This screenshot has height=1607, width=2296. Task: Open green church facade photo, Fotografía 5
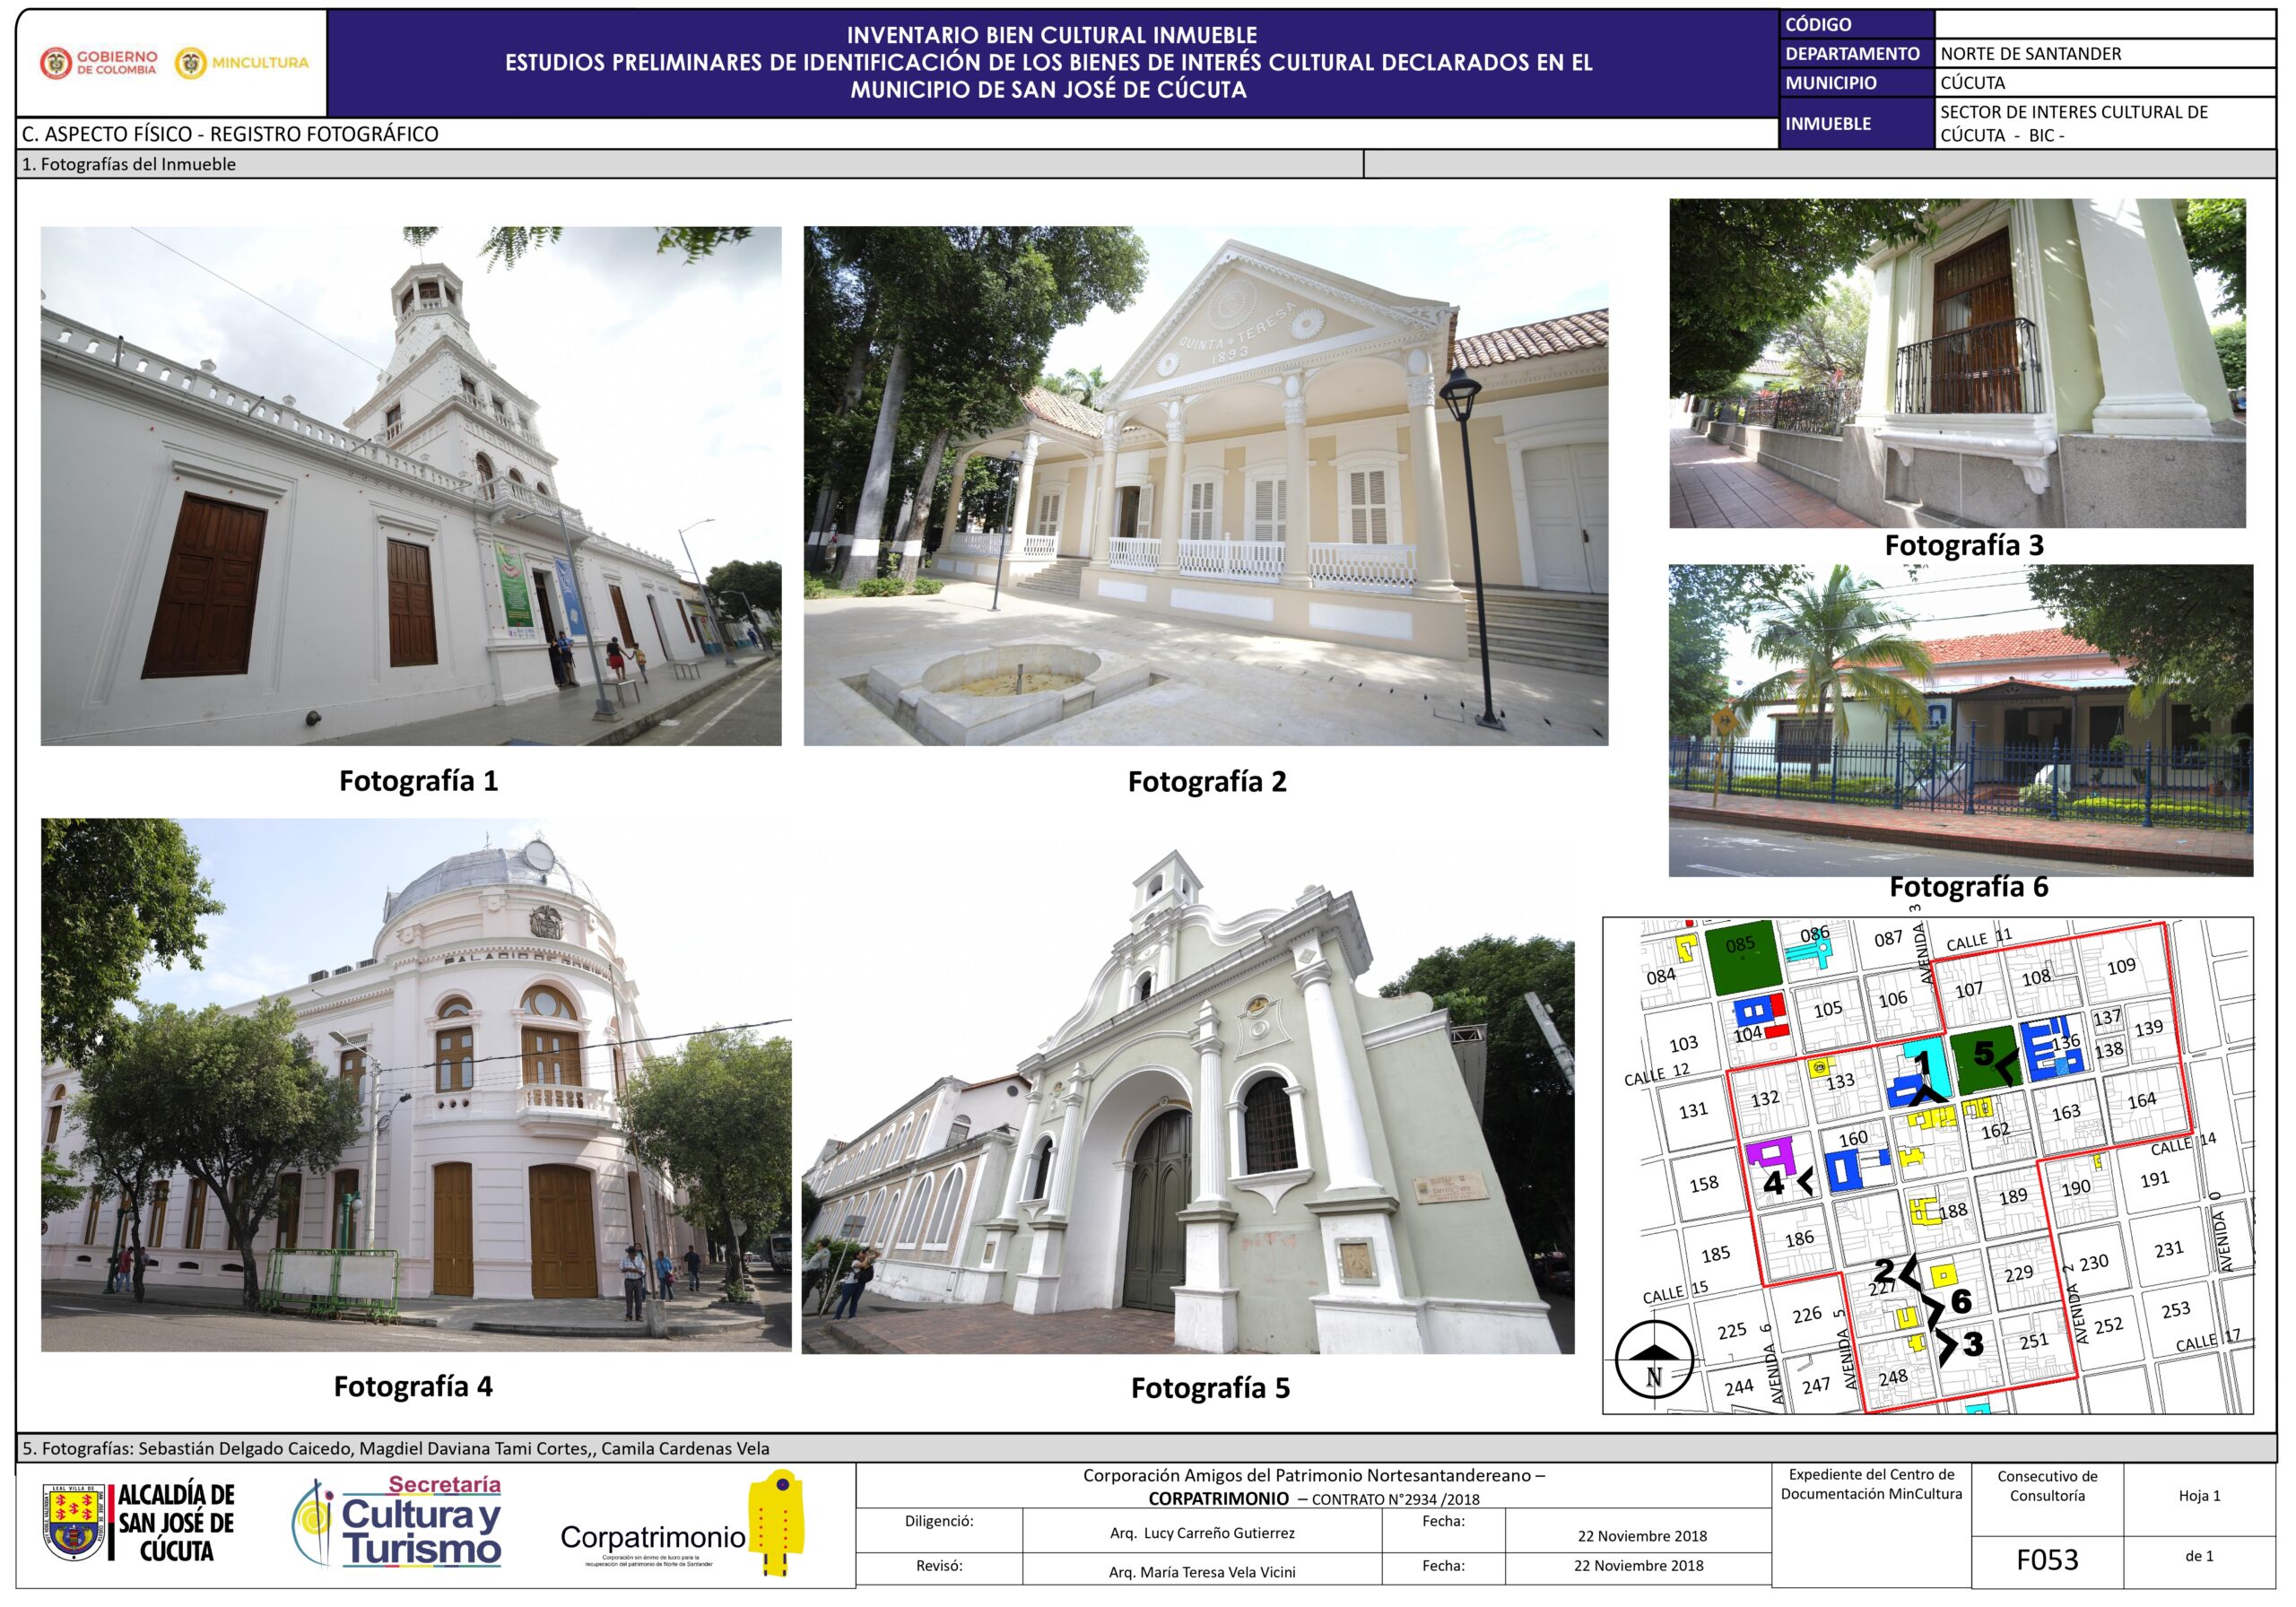click(x=1187, y=1100)
